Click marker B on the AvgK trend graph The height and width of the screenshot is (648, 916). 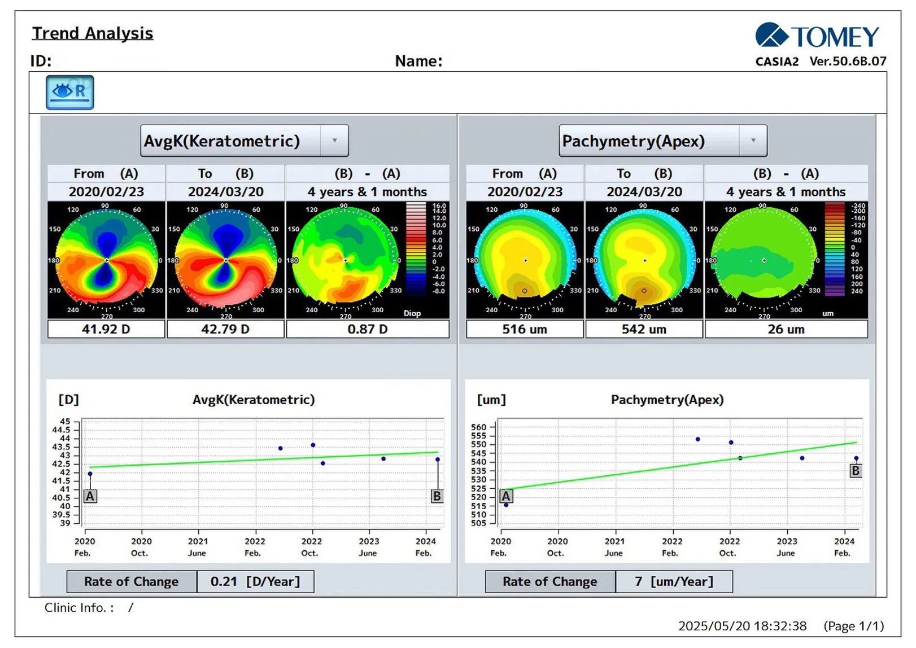click(x=437, y=496)
